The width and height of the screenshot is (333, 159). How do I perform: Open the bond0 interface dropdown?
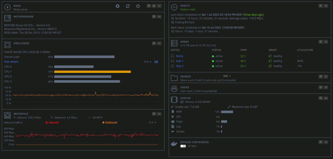[x=98, y=118]
